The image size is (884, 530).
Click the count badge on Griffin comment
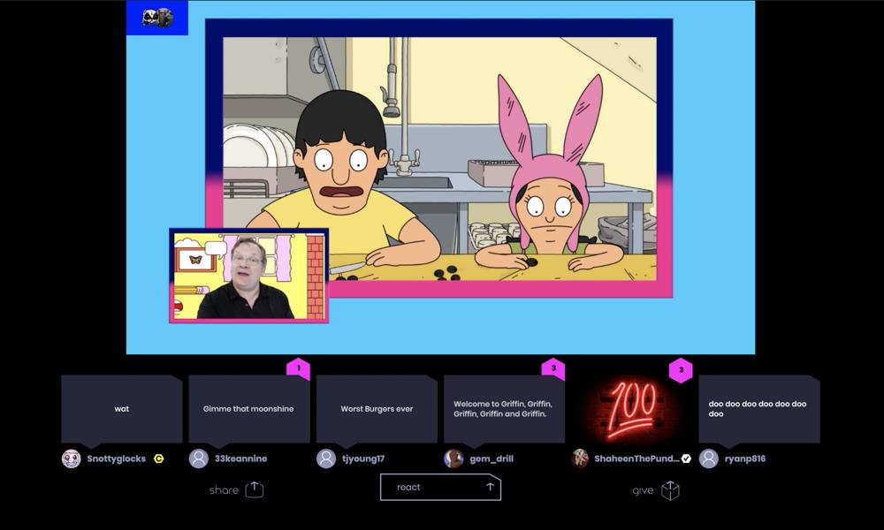(x=552, y=368)
